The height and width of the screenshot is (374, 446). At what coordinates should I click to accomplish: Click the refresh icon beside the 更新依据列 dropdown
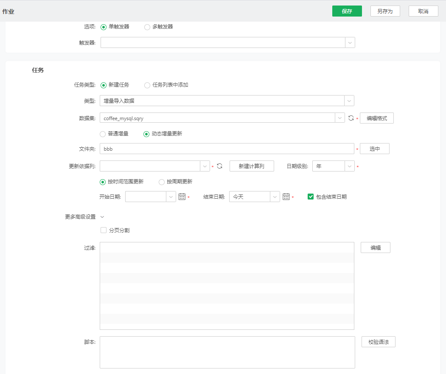tap(219, 166)
